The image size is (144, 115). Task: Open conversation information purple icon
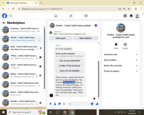96,26
